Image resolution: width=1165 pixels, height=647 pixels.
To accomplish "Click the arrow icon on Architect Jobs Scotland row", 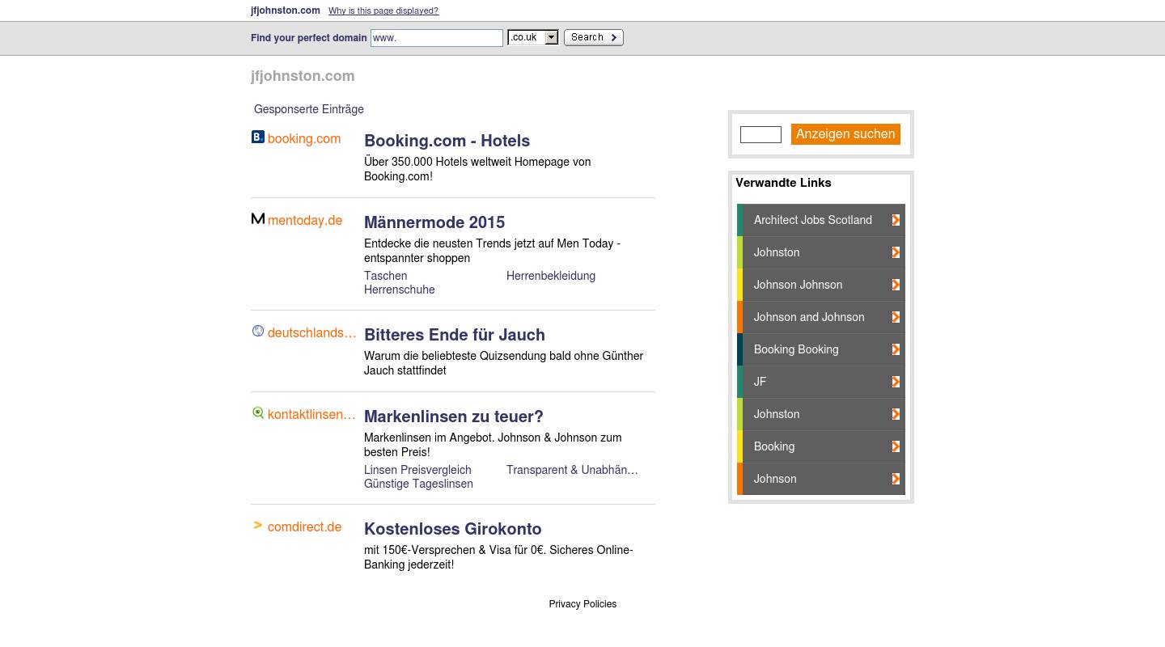I will [x=896, y=220].
